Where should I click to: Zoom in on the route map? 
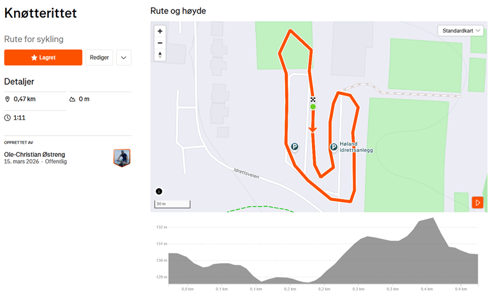click(160, 31)
